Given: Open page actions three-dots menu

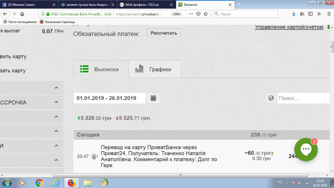Looking at the screenshot, I should click(x=191, y=14).
